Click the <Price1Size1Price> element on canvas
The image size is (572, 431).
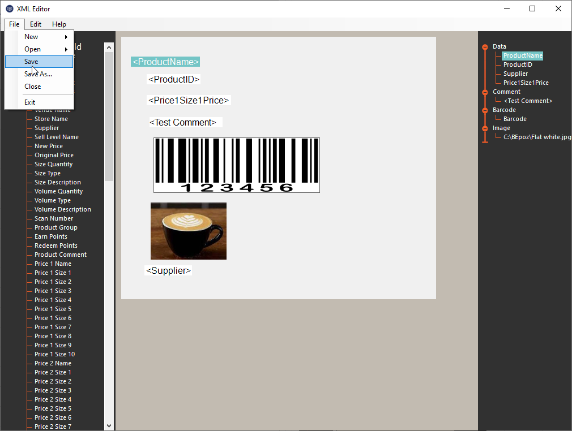pos(189,101)
